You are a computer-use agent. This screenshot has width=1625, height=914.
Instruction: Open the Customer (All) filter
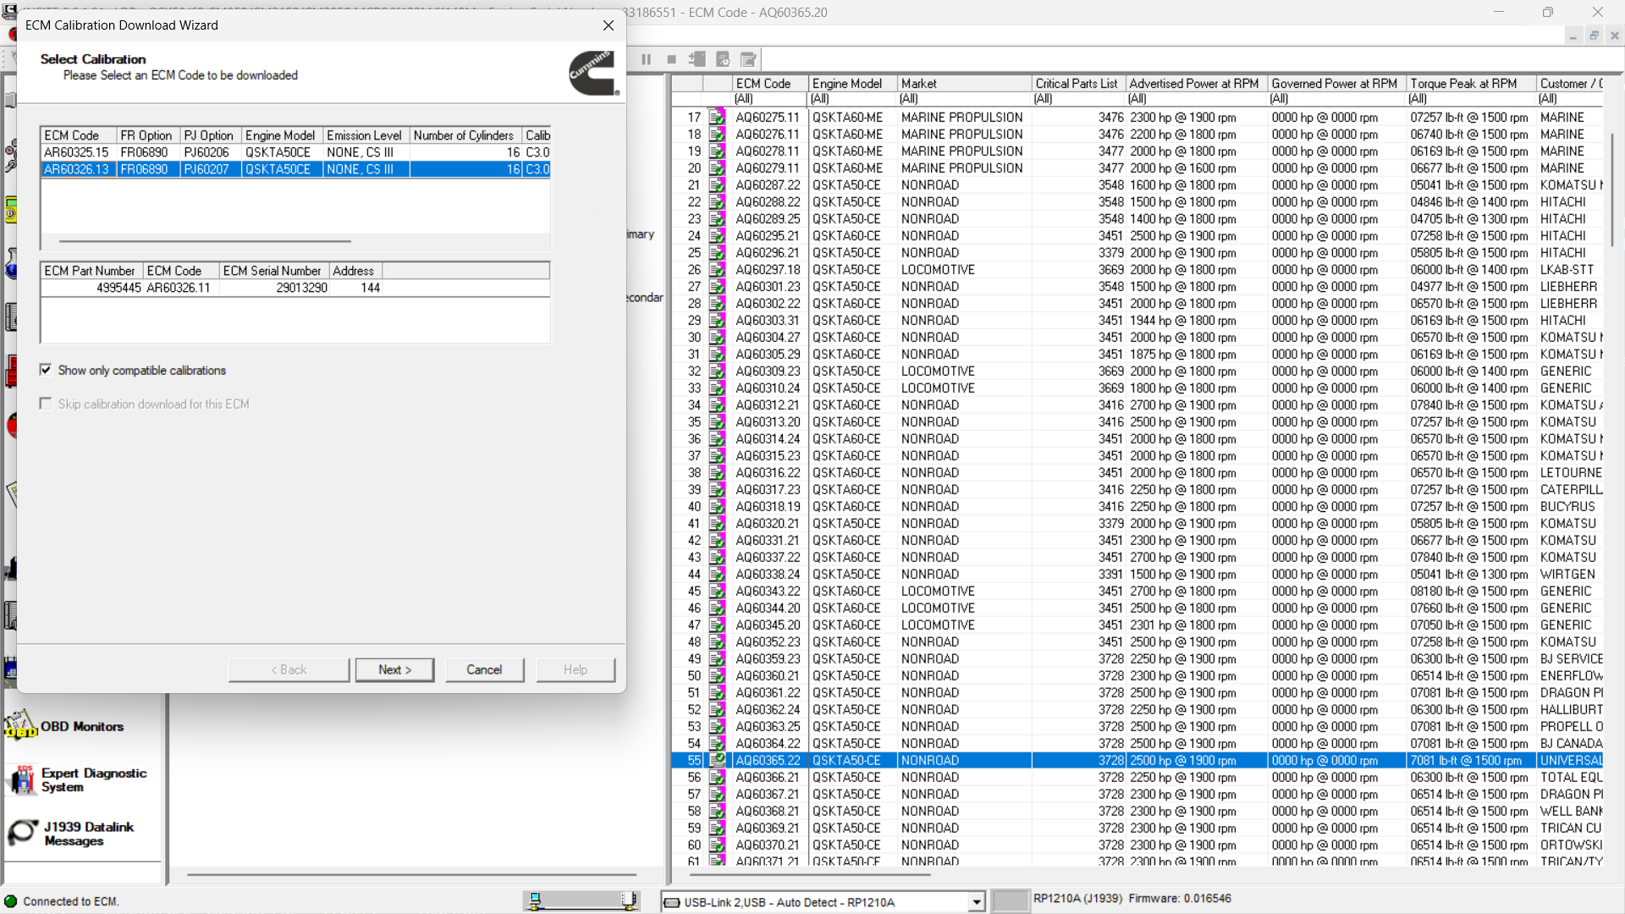point(1571,99)
